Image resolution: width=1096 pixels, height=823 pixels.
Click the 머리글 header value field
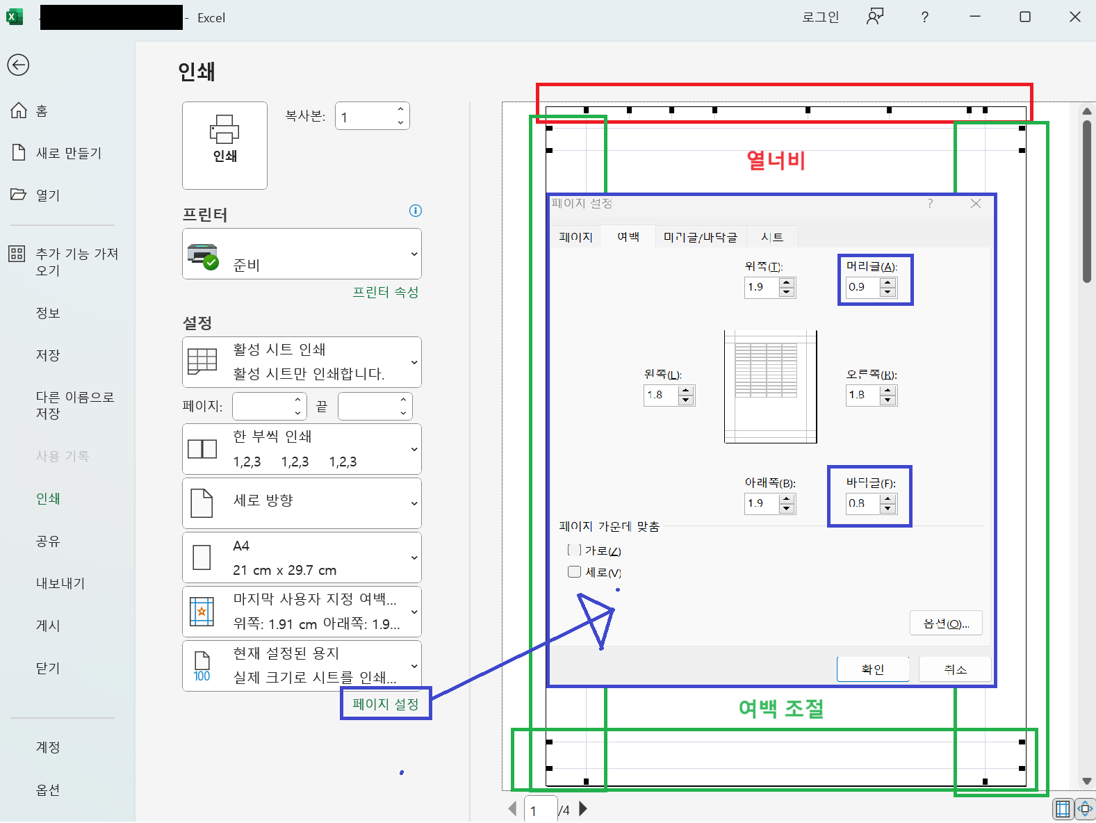click(862, 287)
